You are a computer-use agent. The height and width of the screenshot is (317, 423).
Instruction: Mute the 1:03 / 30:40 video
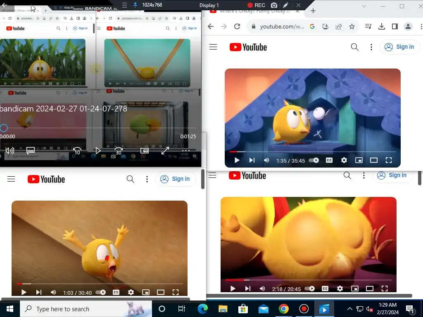[x=53, y=292]
